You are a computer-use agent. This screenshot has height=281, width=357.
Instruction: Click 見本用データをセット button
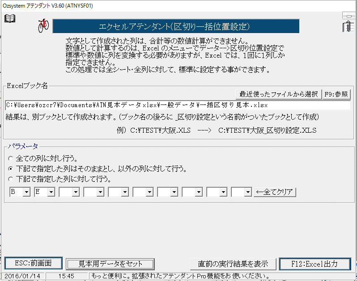(x=110, y=264)
